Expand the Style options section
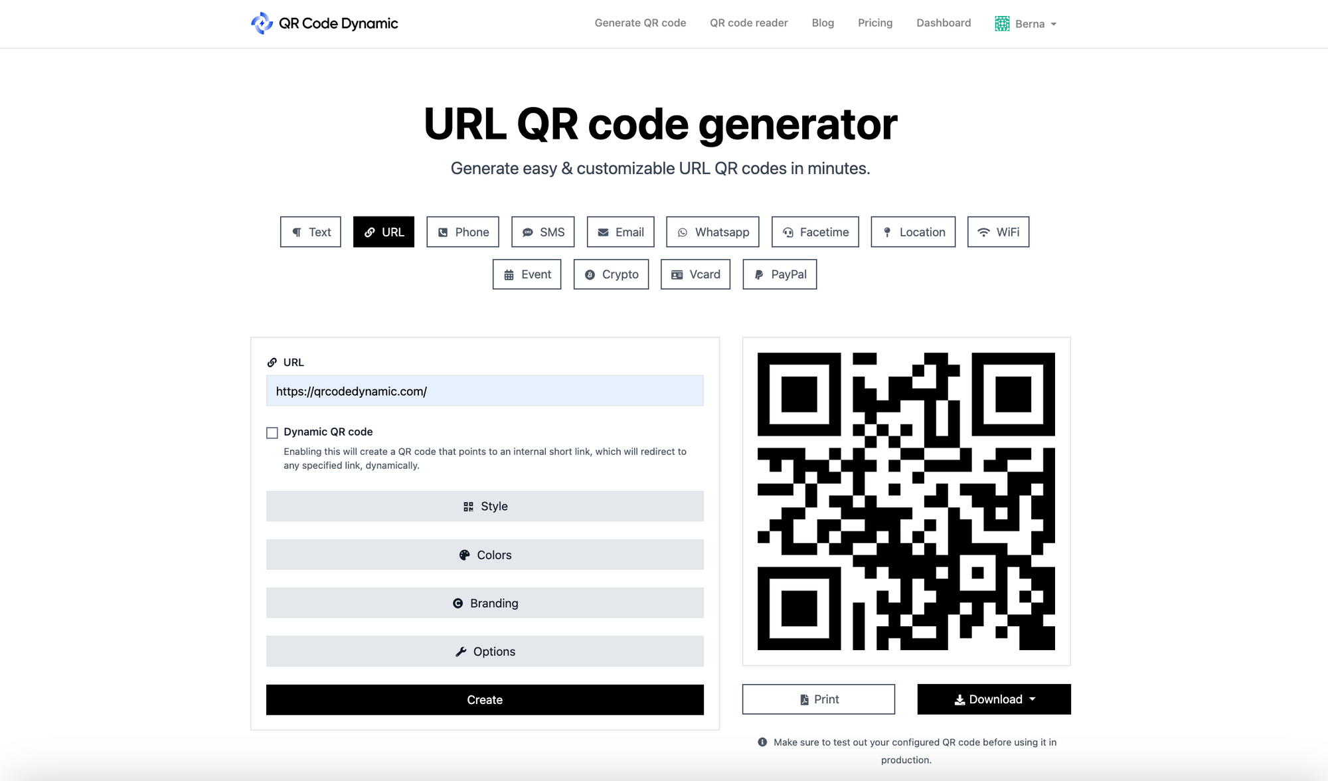1328x781 pixels. click(x=484, y=506)
